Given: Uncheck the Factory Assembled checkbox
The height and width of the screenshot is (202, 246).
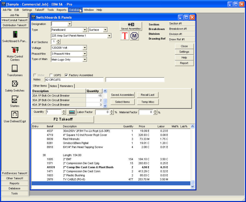Looking at the screenshot, I should tap(66, 75).
